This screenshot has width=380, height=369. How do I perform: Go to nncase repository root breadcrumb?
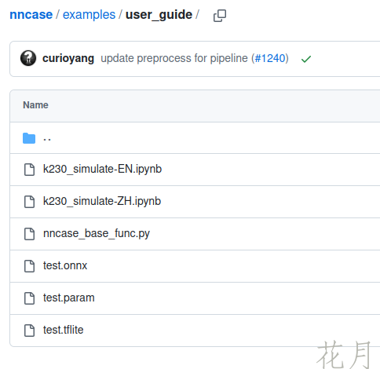[x=31, y=15]
